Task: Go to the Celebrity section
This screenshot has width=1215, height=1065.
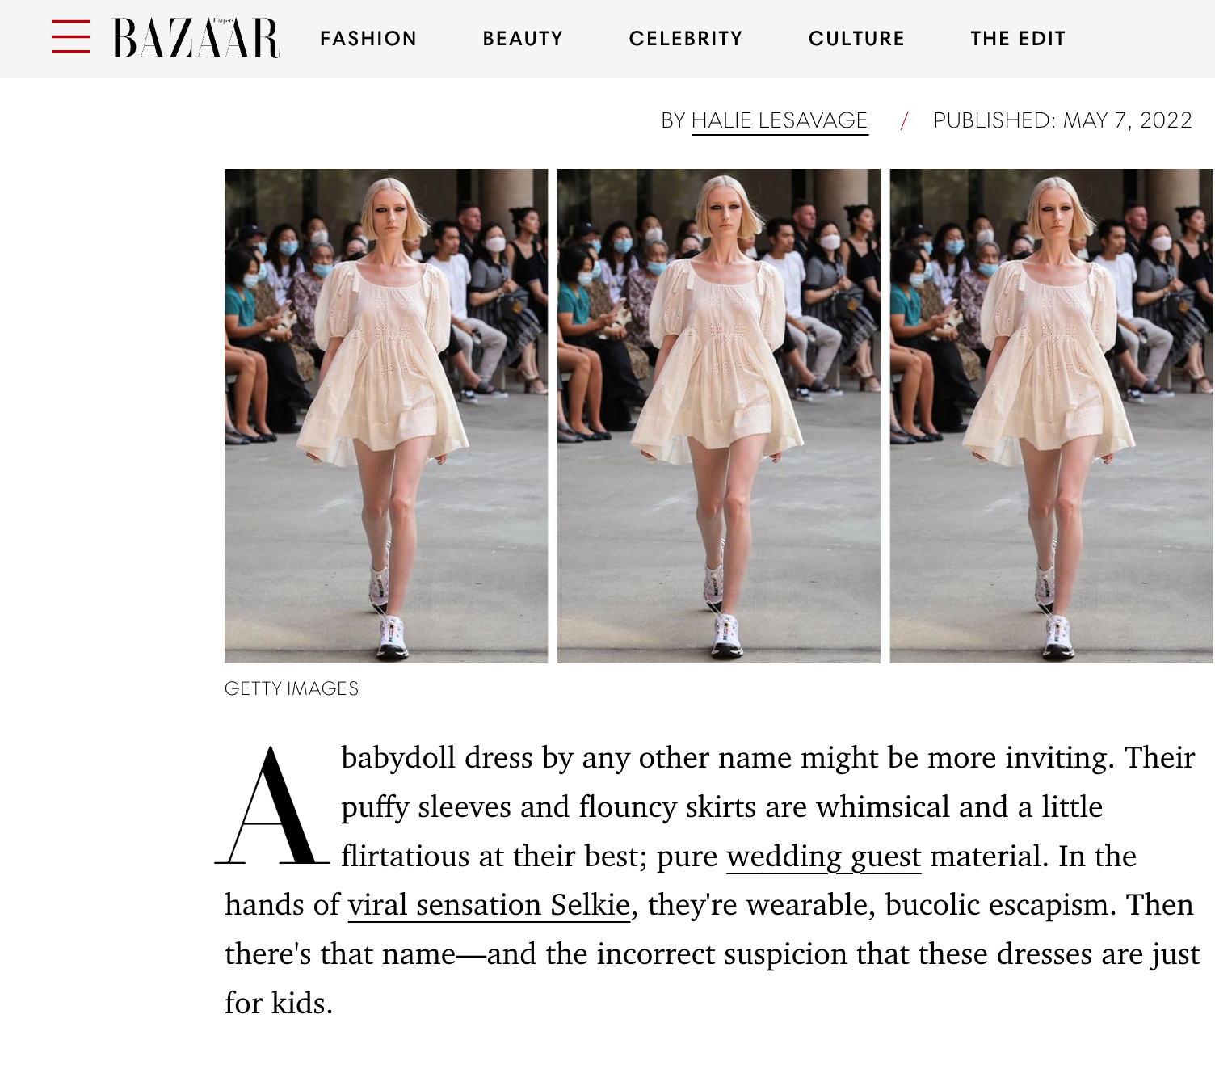Action: [686, 39]
